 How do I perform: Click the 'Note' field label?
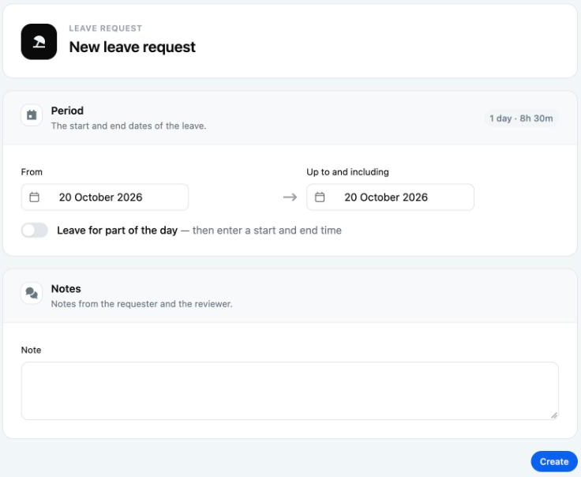[x=31, y=350]
